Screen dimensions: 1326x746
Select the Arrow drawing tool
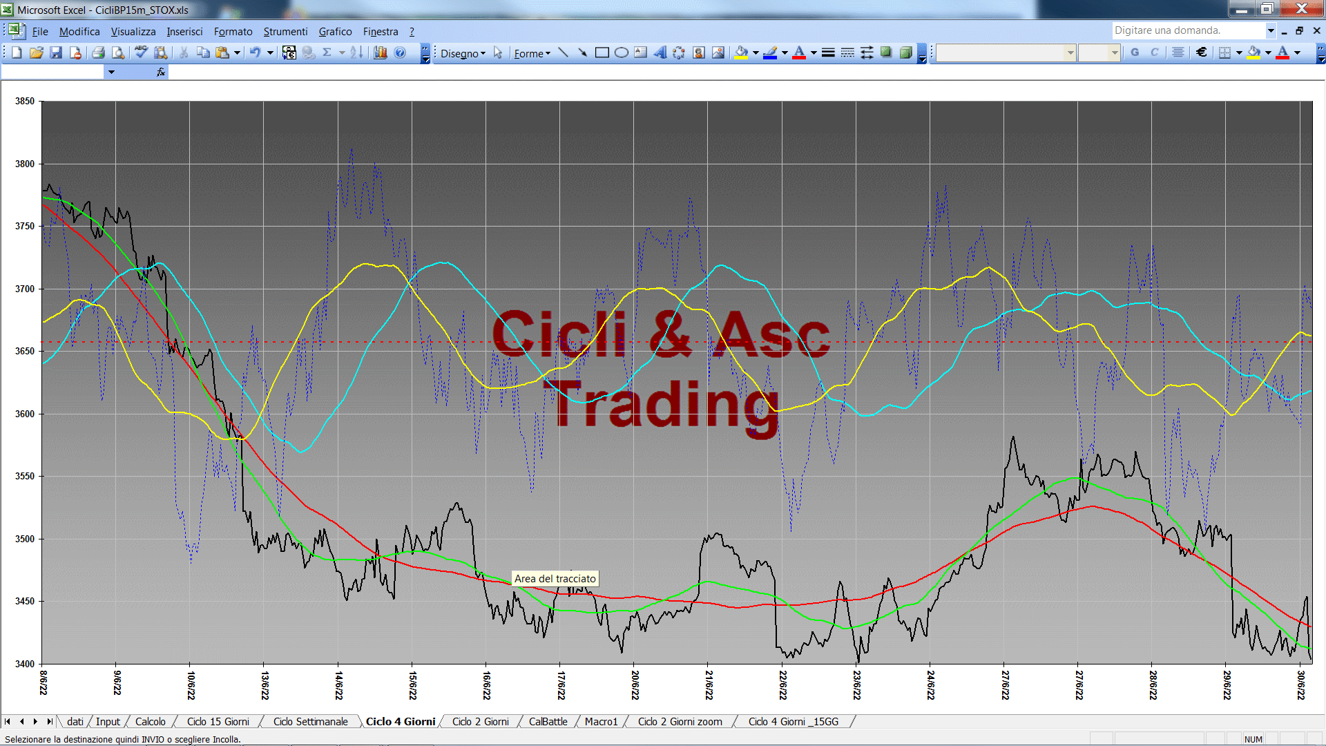click(x=582, y=52)
